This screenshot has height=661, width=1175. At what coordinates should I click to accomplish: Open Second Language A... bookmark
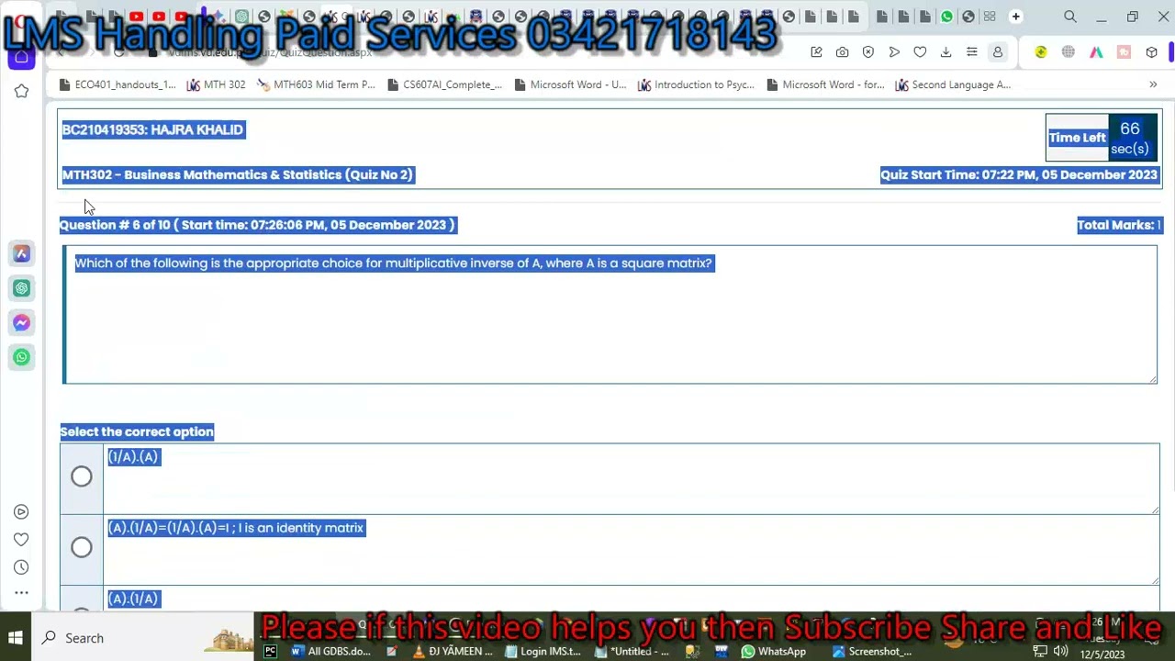tap(953, 84)
